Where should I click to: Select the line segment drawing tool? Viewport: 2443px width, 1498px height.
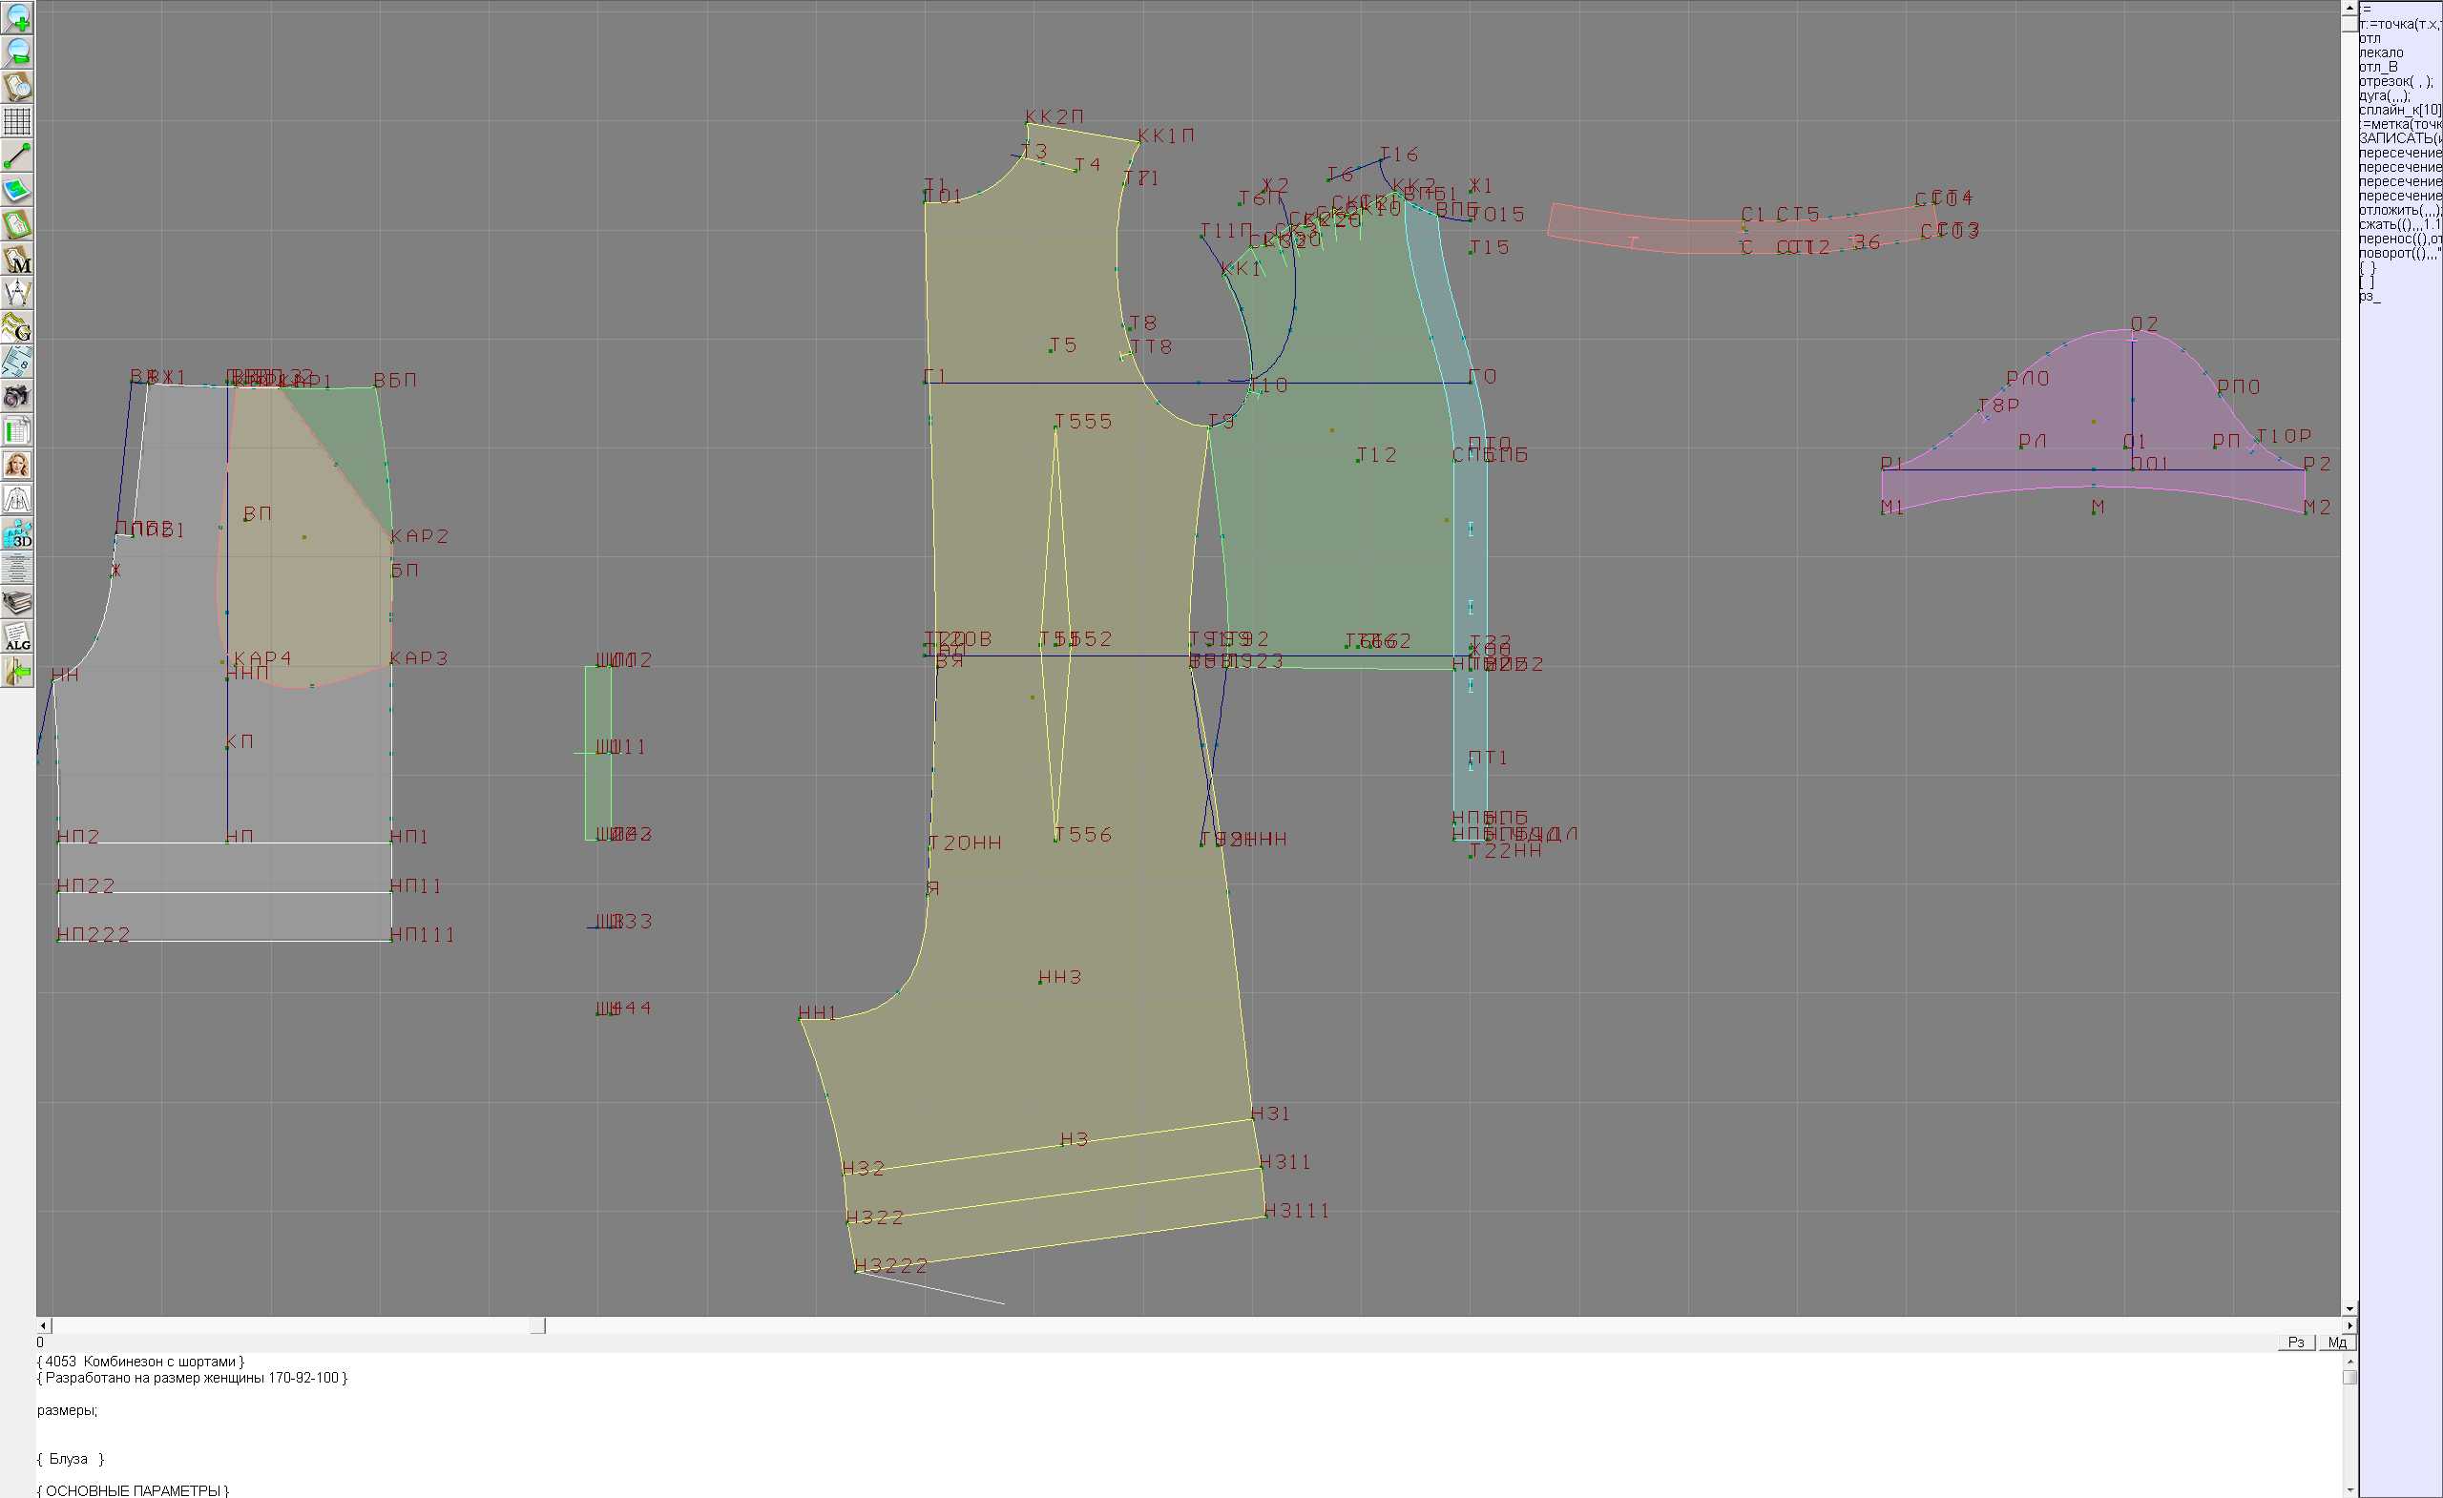tap(18, 156)
